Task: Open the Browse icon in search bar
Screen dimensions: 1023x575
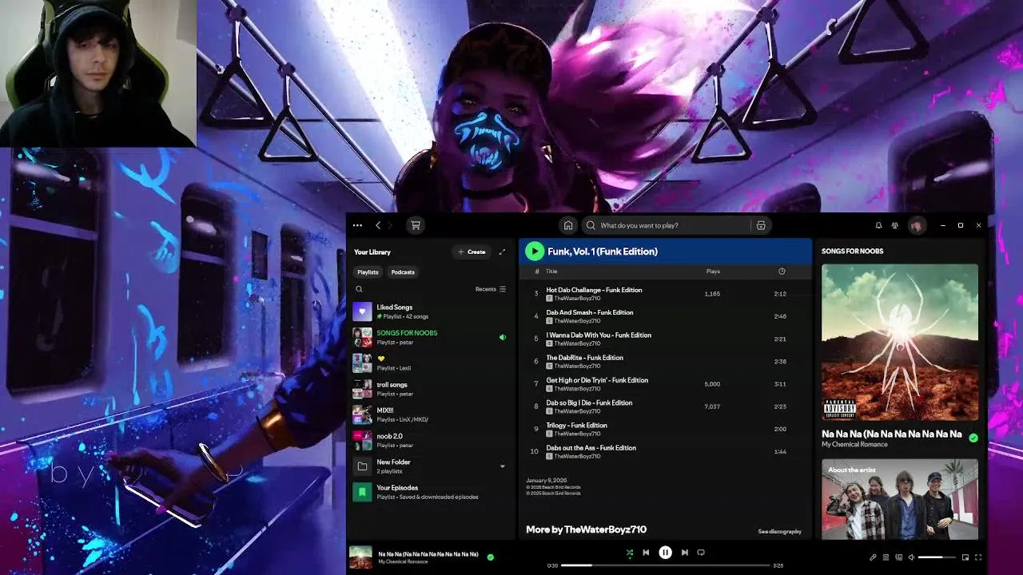Action: coord(761,225)
